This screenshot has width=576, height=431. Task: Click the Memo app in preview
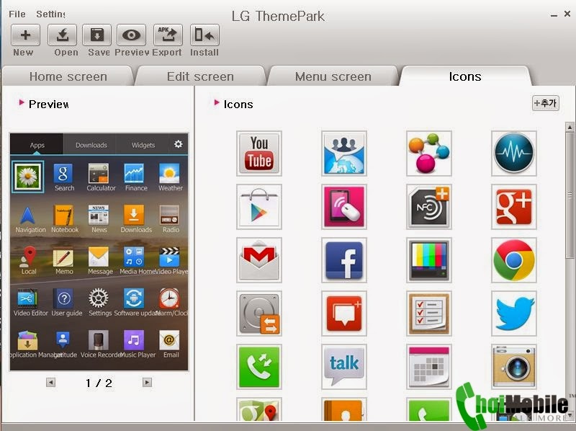click(x=63, y=261)
